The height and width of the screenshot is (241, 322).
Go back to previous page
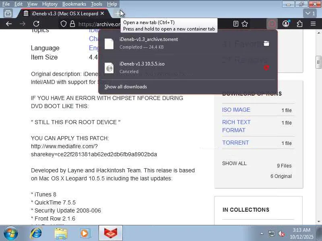coord(9,24)
